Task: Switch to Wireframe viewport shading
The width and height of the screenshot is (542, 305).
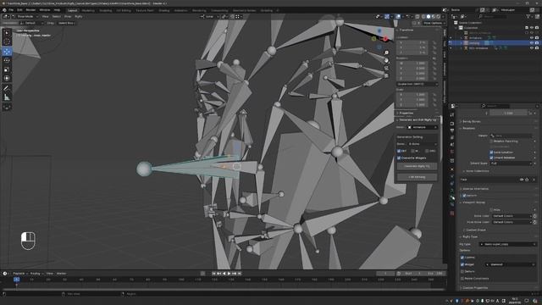Action: click(423, 16)
